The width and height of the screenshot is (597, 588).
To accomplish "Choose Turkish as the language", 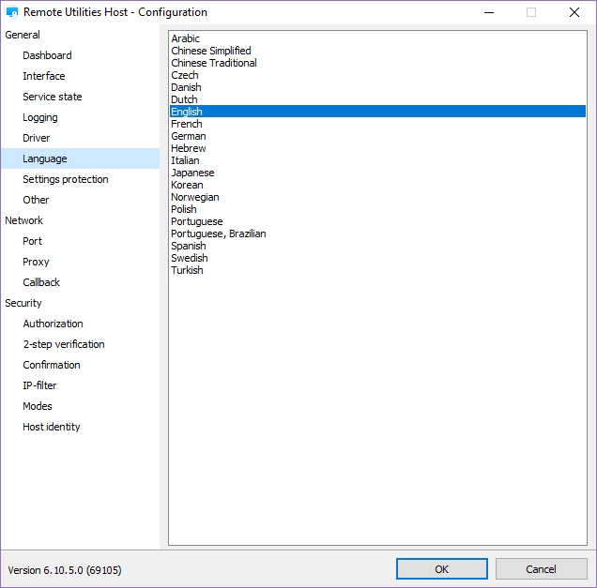I will [187, 270].
